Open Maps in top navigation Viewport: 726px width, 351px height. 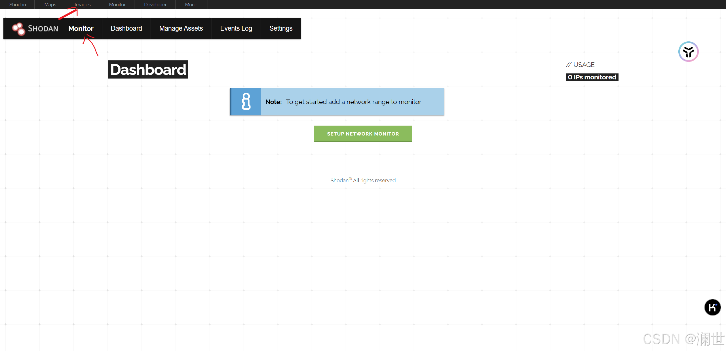pos(50,5)
